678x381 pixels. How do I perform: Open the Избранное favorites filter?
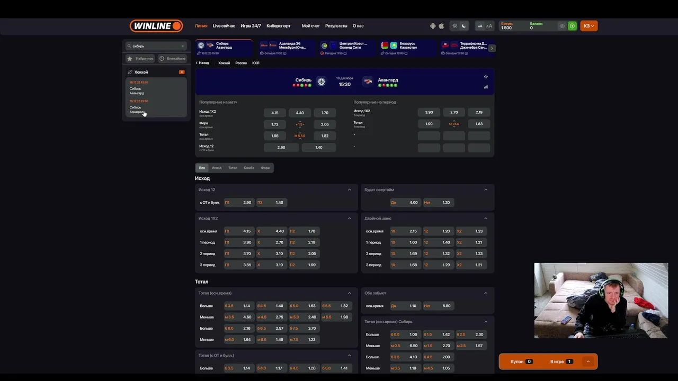(140, 59)
